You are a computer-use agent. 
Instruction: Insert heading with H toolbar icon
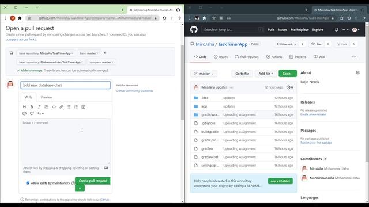(24, 107)
